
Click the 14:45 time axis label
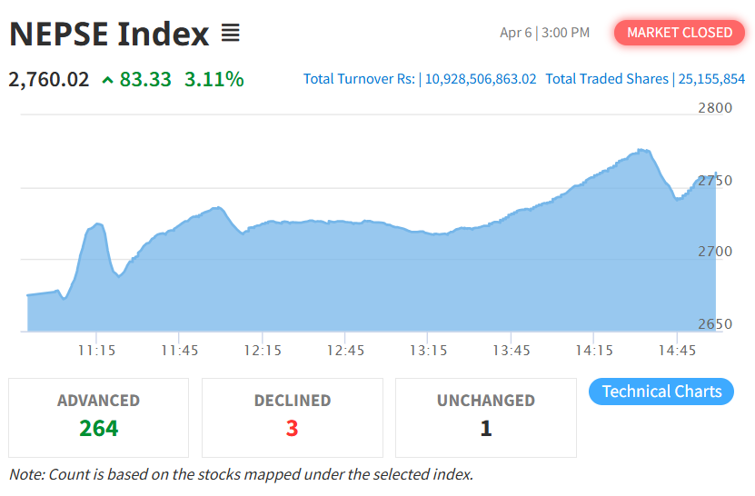[677, 350]
